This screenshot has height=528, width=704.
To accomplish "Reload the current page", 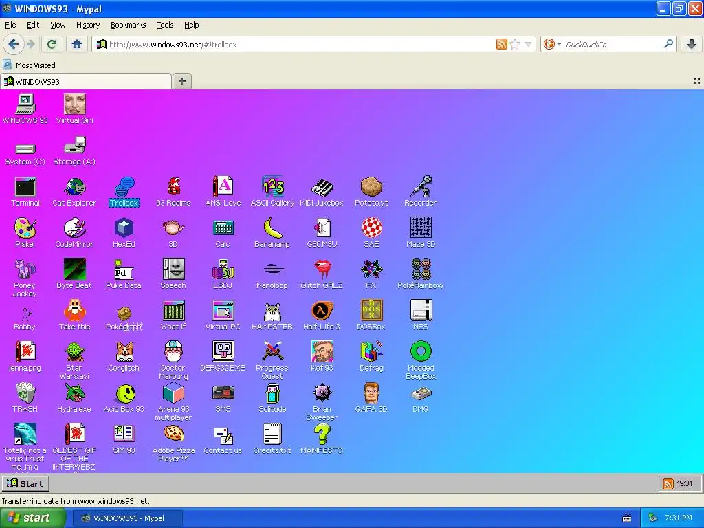I will coord(52,44).
